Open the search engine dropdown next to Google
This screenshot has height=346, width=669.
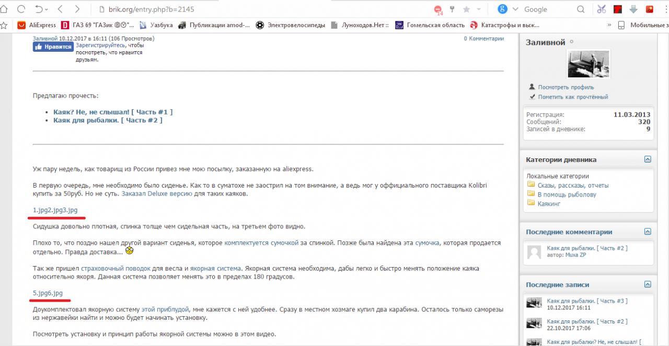(x=515, y=9)
